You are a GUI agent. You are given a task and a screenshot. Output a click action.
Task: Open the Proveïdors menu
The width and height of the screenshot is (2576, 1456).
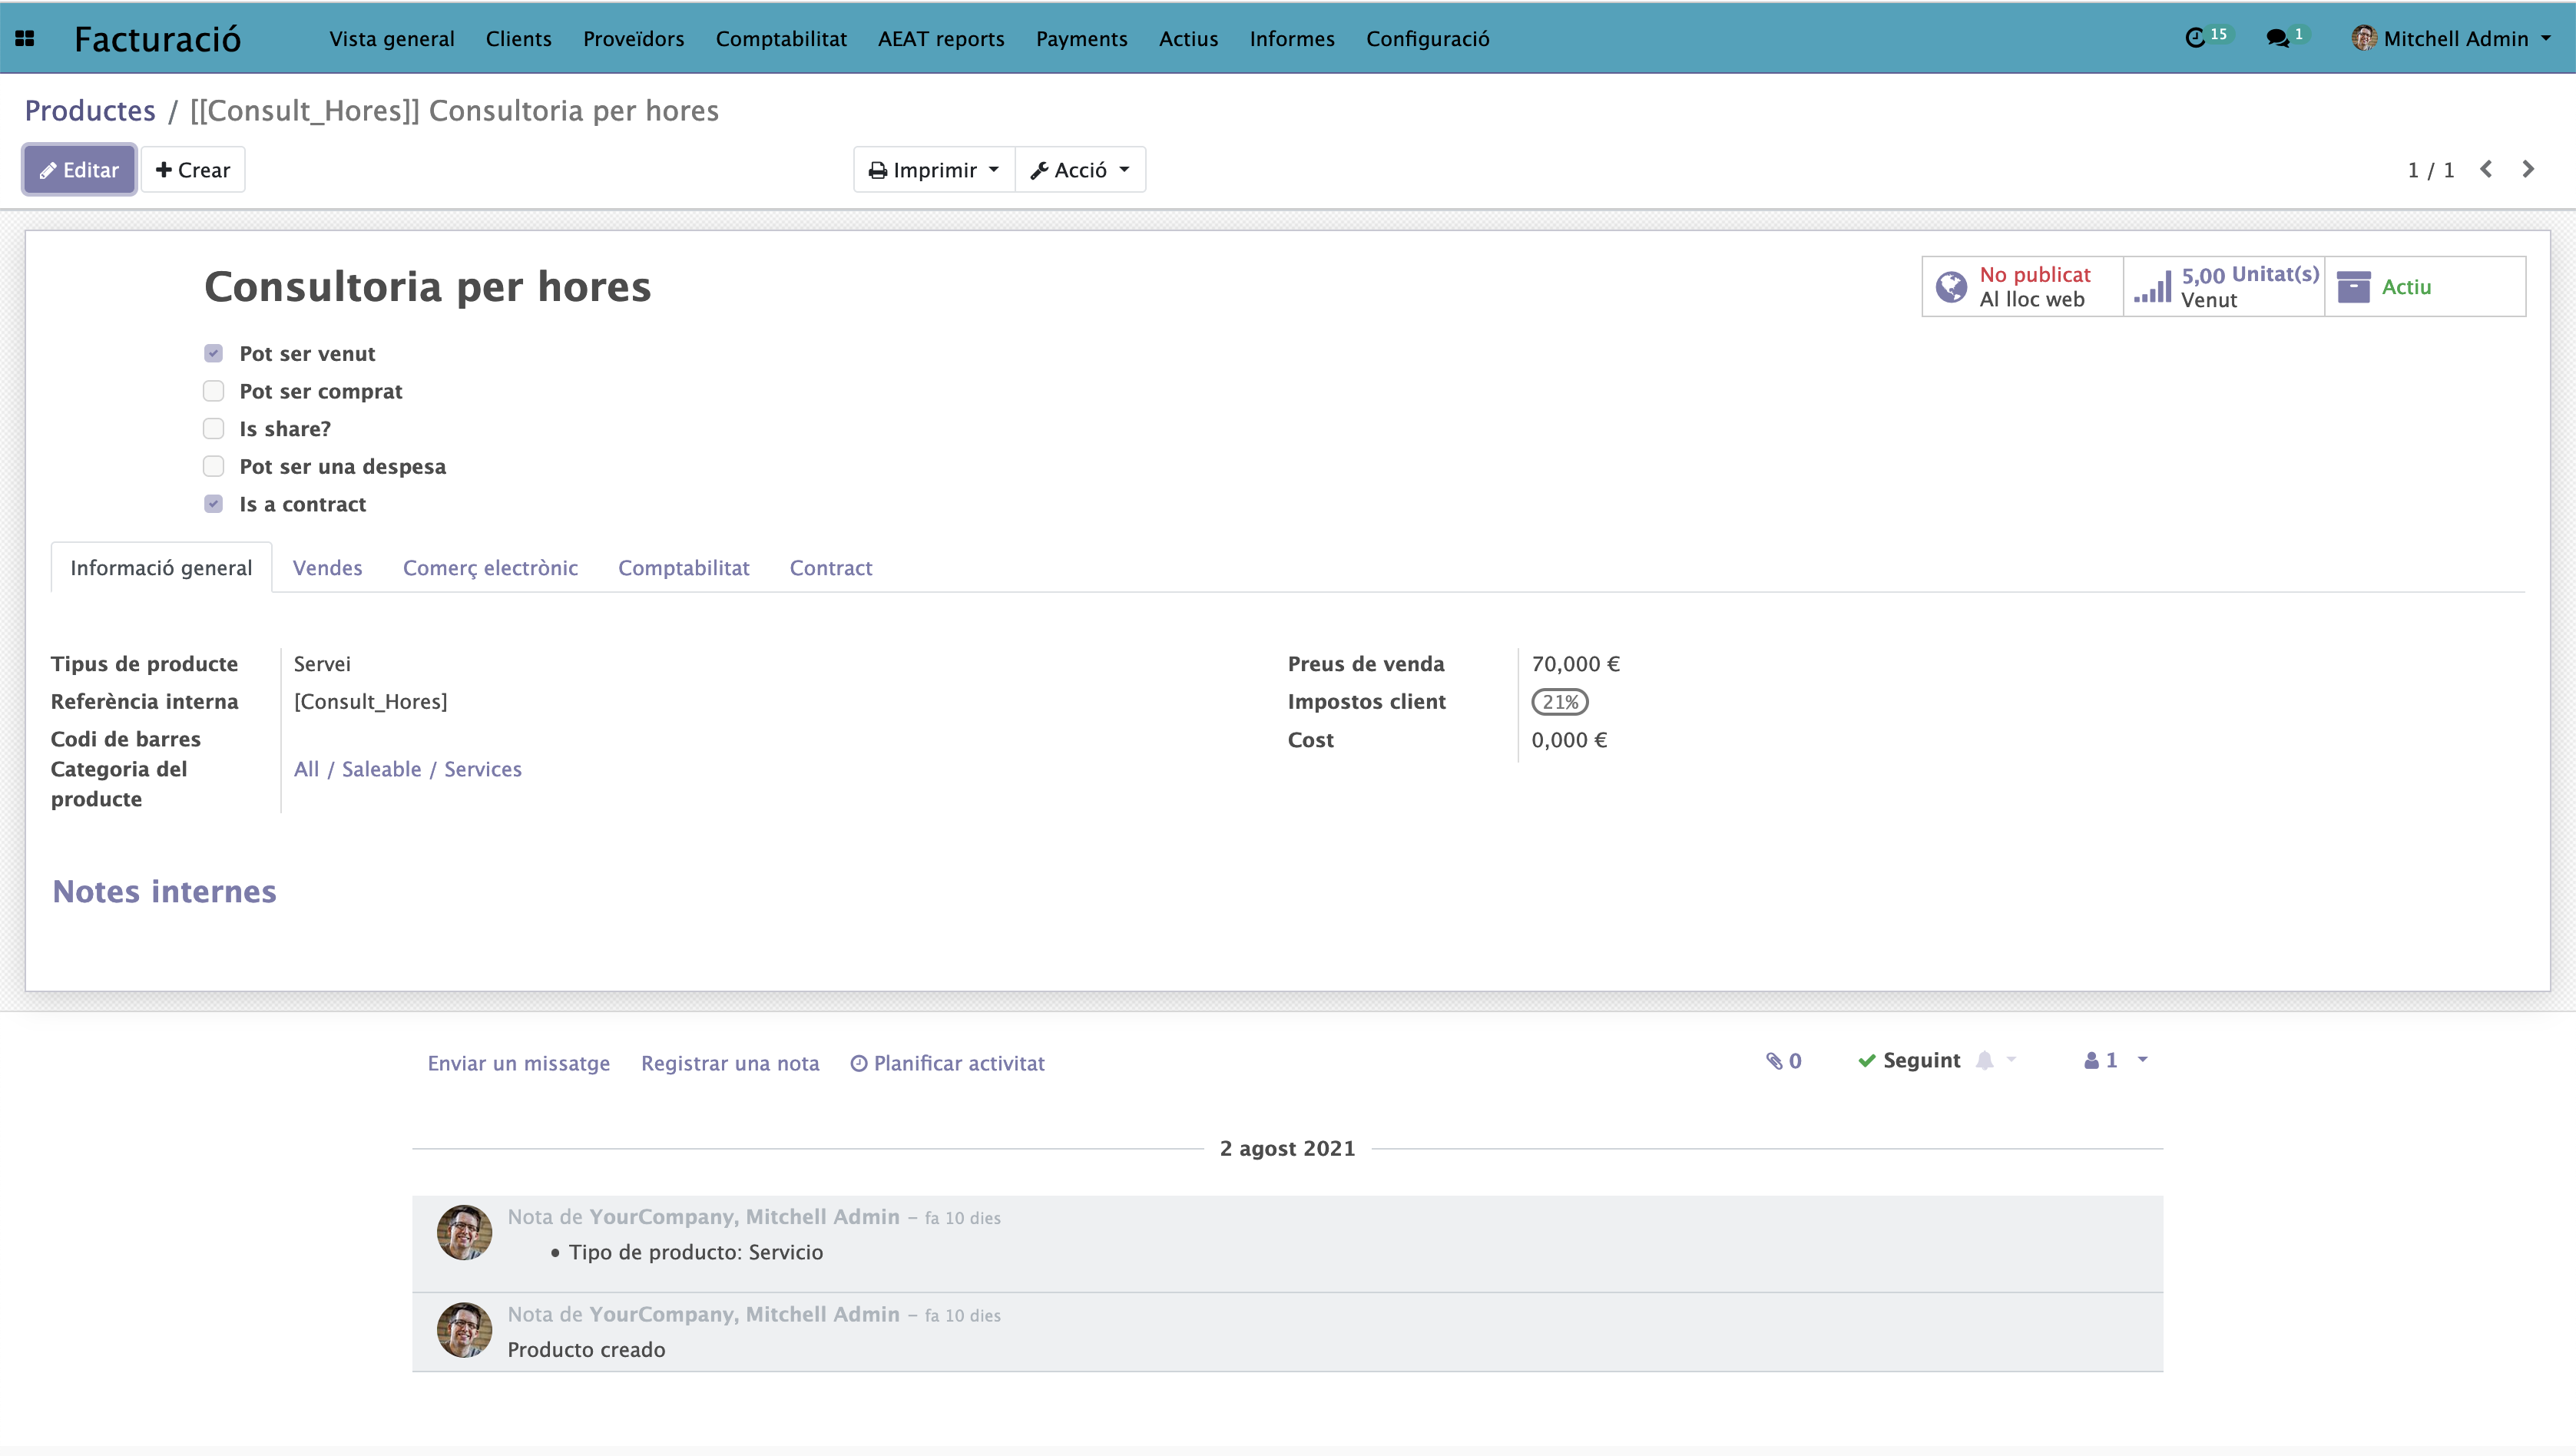click(633, 38)
